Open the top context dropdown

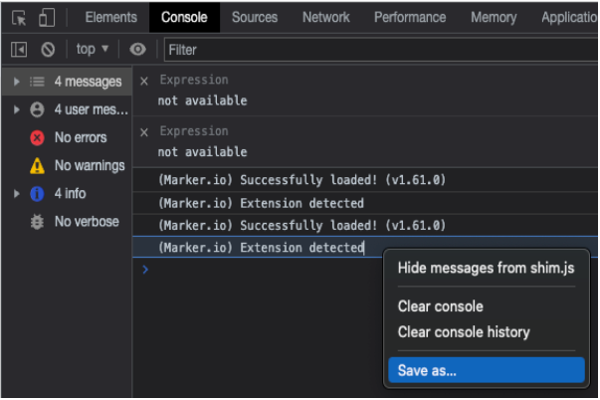coord(93,49)
